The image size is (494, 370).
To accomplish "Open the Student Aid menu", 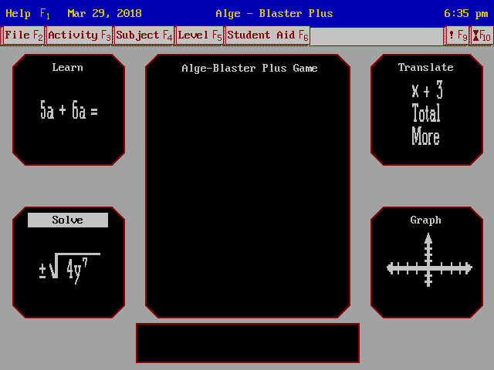I will [267, 35].
